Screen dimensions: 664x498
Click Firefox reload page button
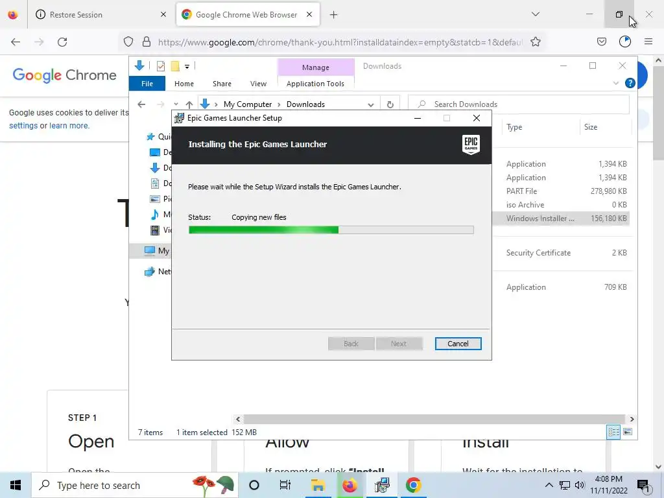[x=62, y=42]
